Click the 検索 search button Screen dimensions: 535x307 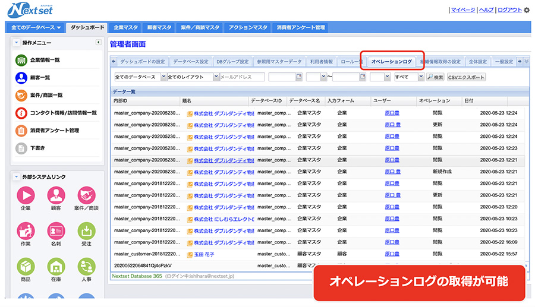click(x=435, y=77)
